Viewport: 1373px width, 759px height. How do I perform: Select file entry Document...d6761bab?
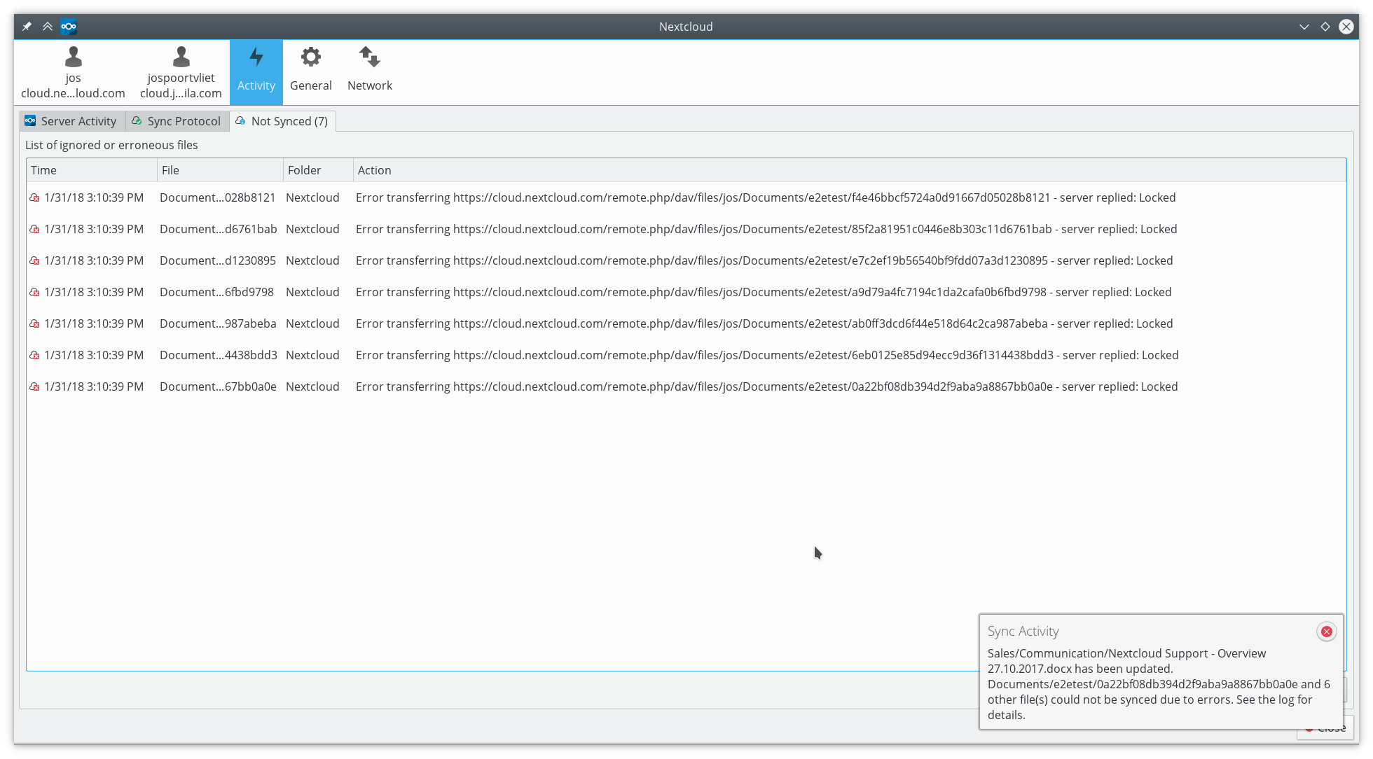pyautogui.click(x=218, y=229)
